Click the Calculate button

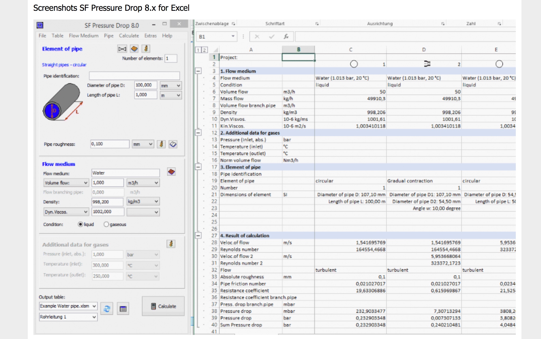point(163,306)
